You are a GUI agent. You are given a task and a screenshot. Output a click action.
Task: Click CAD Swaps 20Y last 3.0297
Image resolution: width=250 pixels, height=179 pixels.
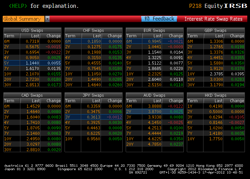coord(33,144)
